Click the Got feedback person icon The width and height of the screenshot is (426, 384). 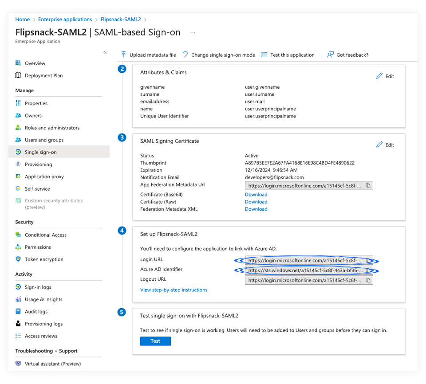pos(330,55)
